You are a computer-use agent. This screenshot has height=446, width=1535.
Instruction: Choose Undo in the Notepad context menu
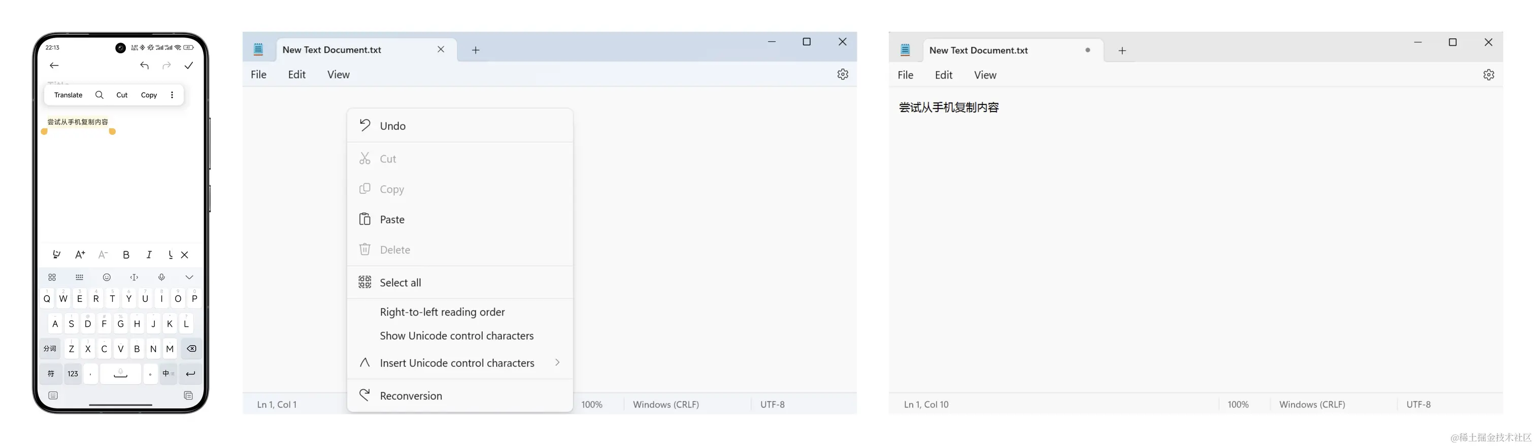pyautogui.click(x=460, y=126)
